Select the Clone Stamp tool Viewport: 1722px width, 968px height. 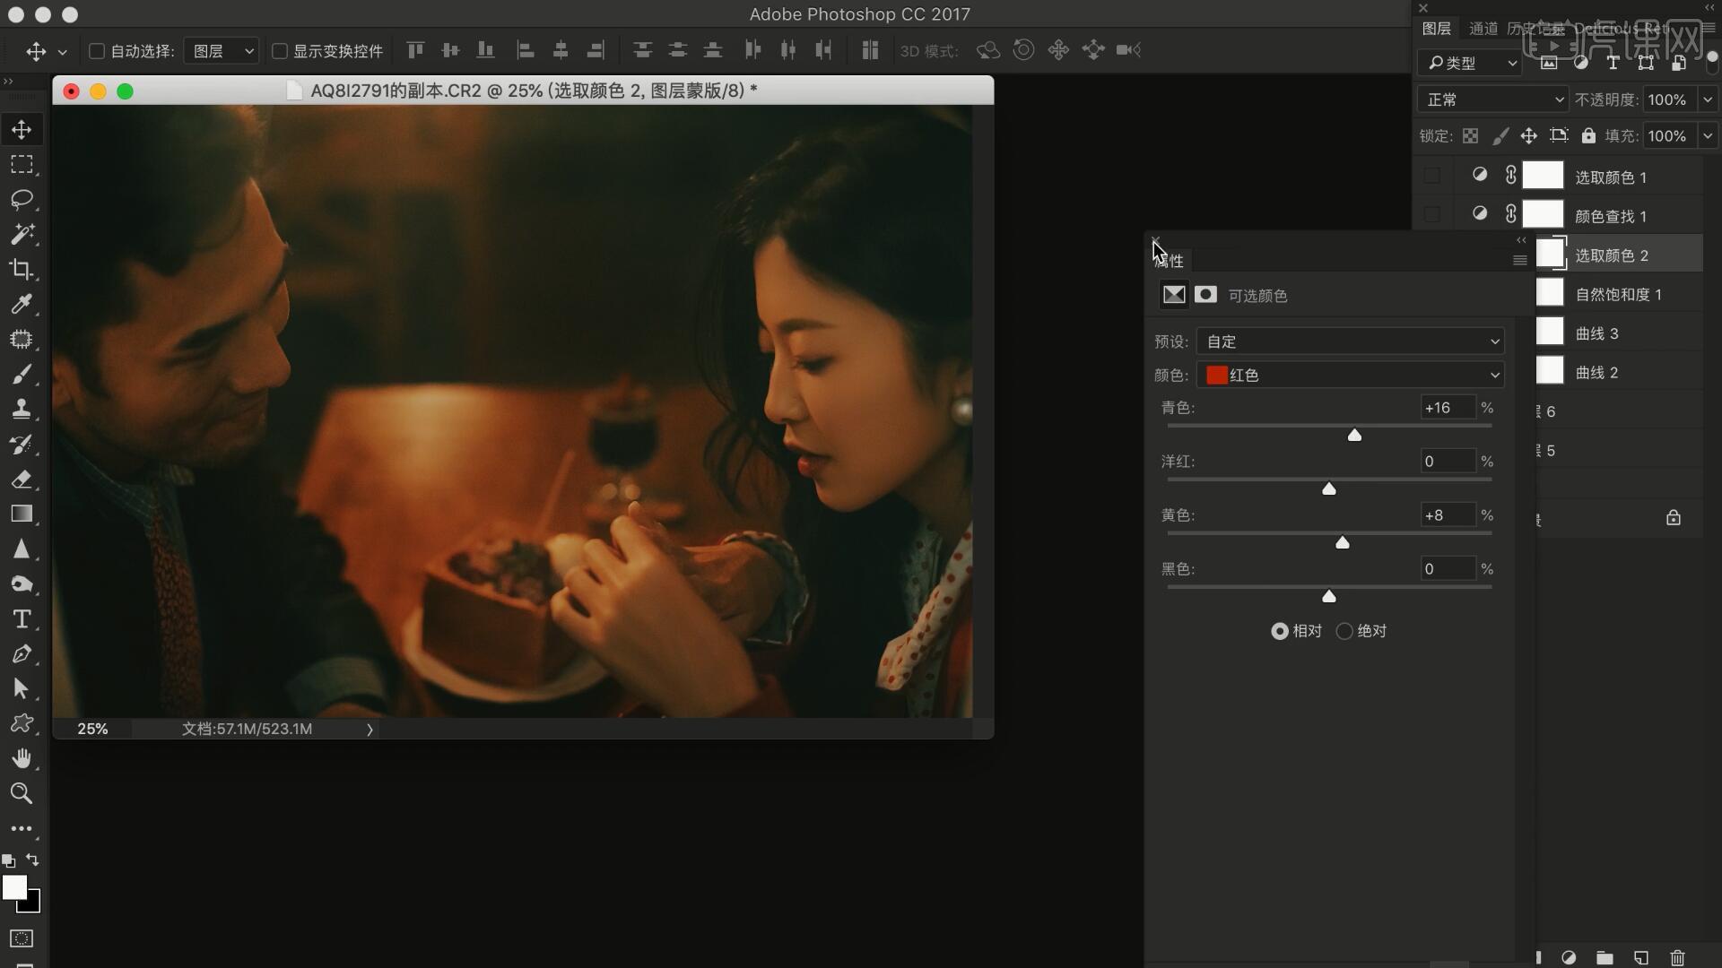[x=22, y=409]
